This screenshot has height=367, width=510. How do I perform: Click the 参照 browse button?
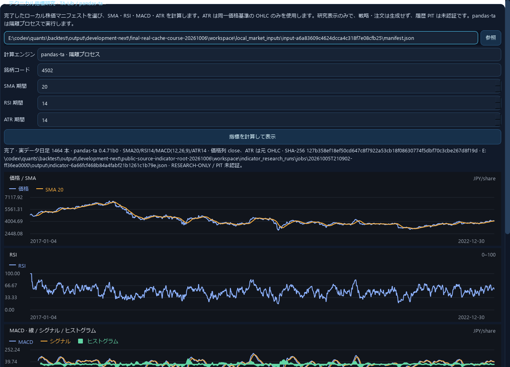pos(490,38)
